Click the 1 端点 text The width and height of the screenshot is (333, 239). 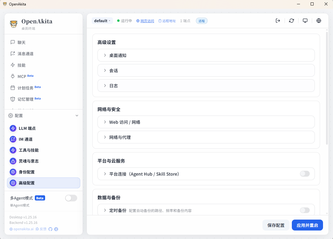(185, 21)
